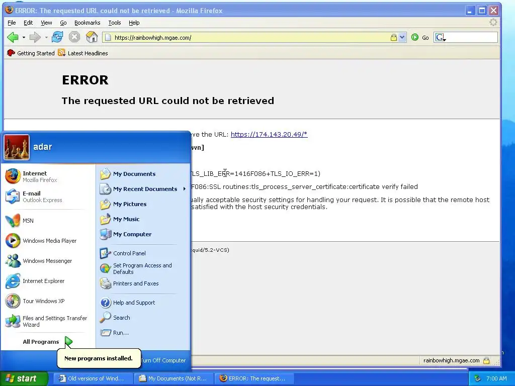
Task: Click the 7:00 AM taskbar clock
Action: click(496, 378)
